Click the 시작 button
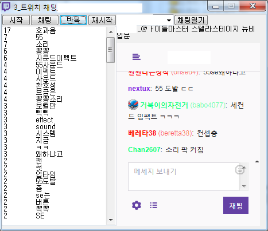Screen dimensions: 268x231 [16, 20]
